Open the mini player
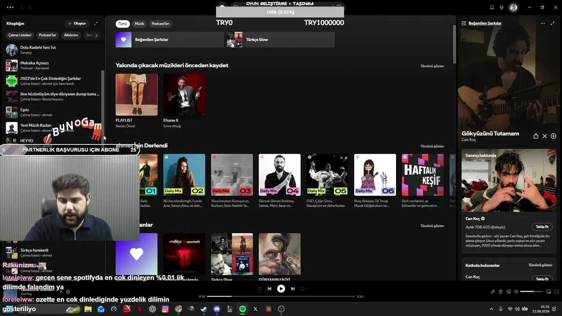562x316 pixels. 548,292
